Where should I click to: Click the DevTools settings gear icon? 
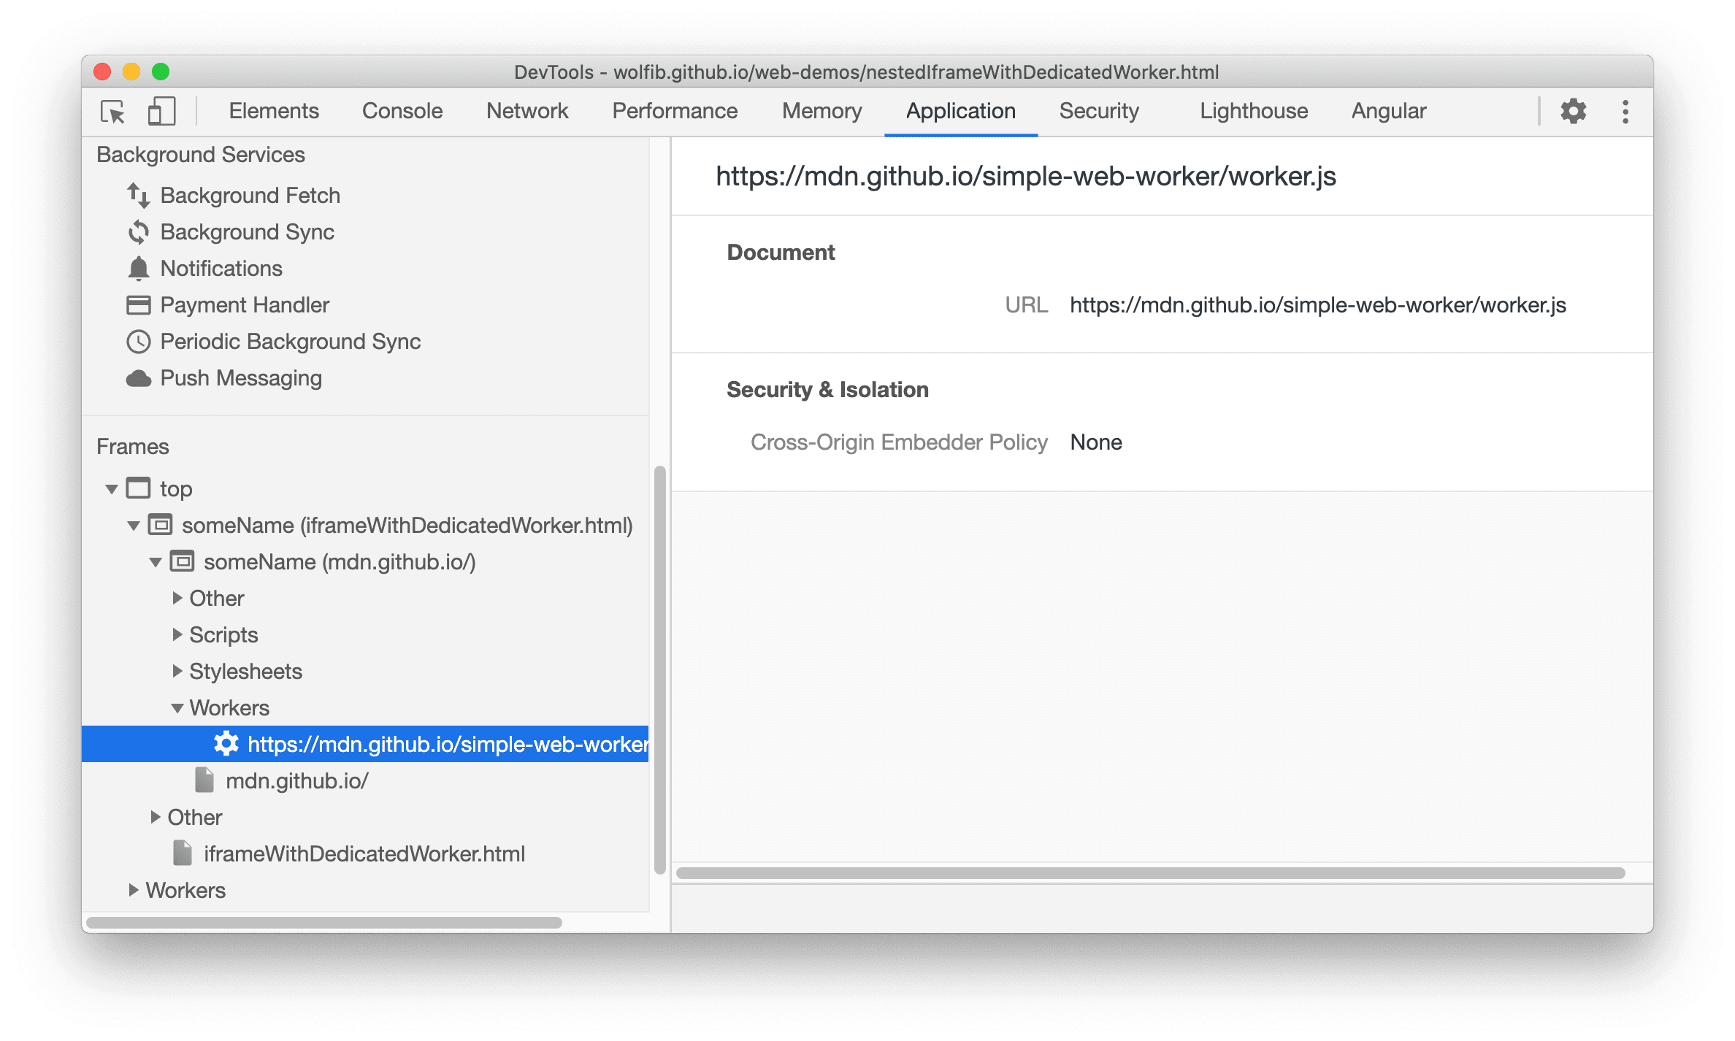(x=1575, y=112)
